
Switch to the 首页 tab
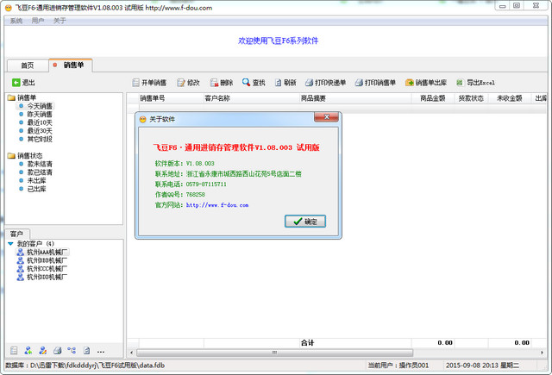(28, 66)
